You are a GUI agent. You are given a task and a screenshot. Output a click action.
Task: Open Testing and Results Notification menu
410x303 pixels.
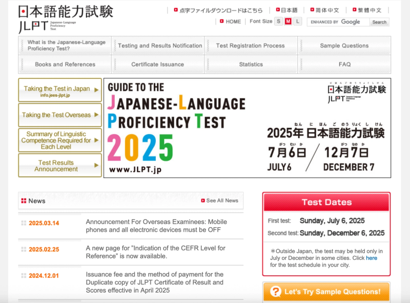click(158, 46)
